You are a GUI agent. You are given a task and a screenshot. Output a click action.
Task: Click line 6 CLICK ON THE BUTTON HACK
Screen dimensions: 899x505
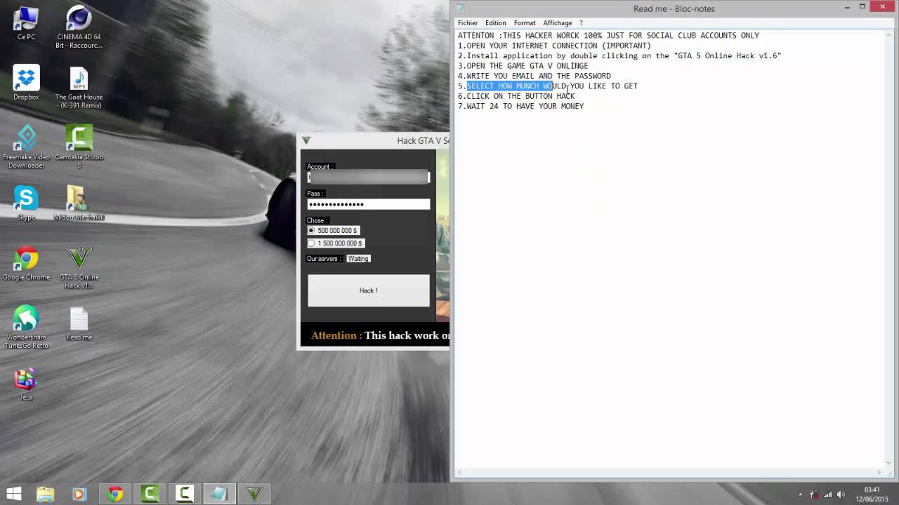click(516, 96)
